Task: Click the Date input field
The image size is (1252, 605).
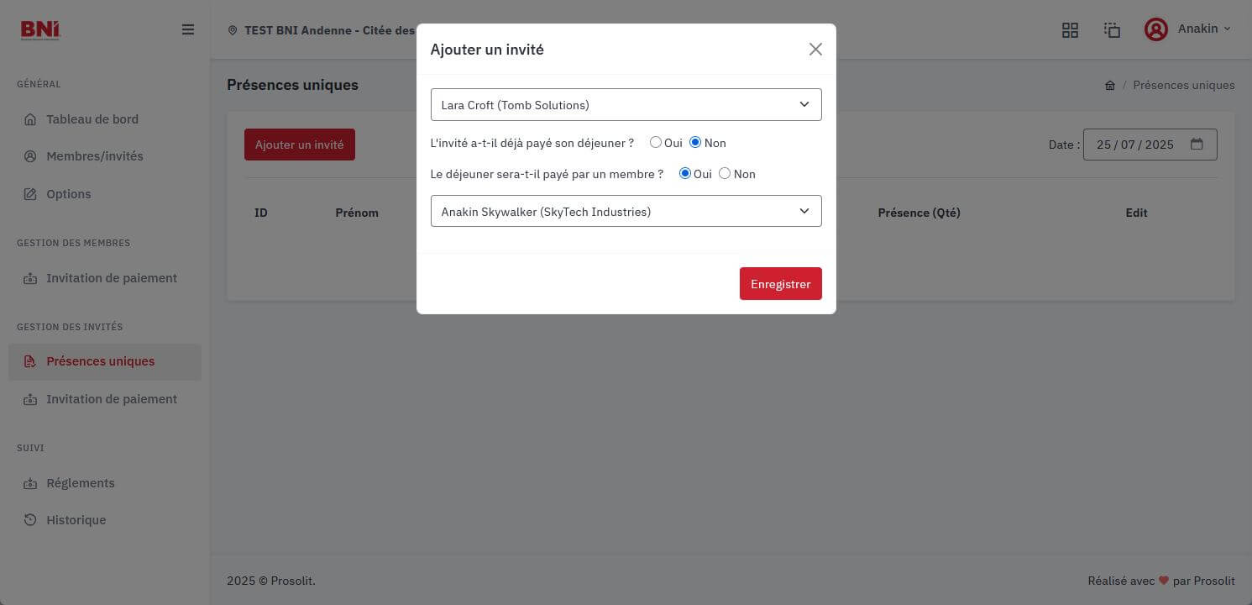Action: point(1150,145)
